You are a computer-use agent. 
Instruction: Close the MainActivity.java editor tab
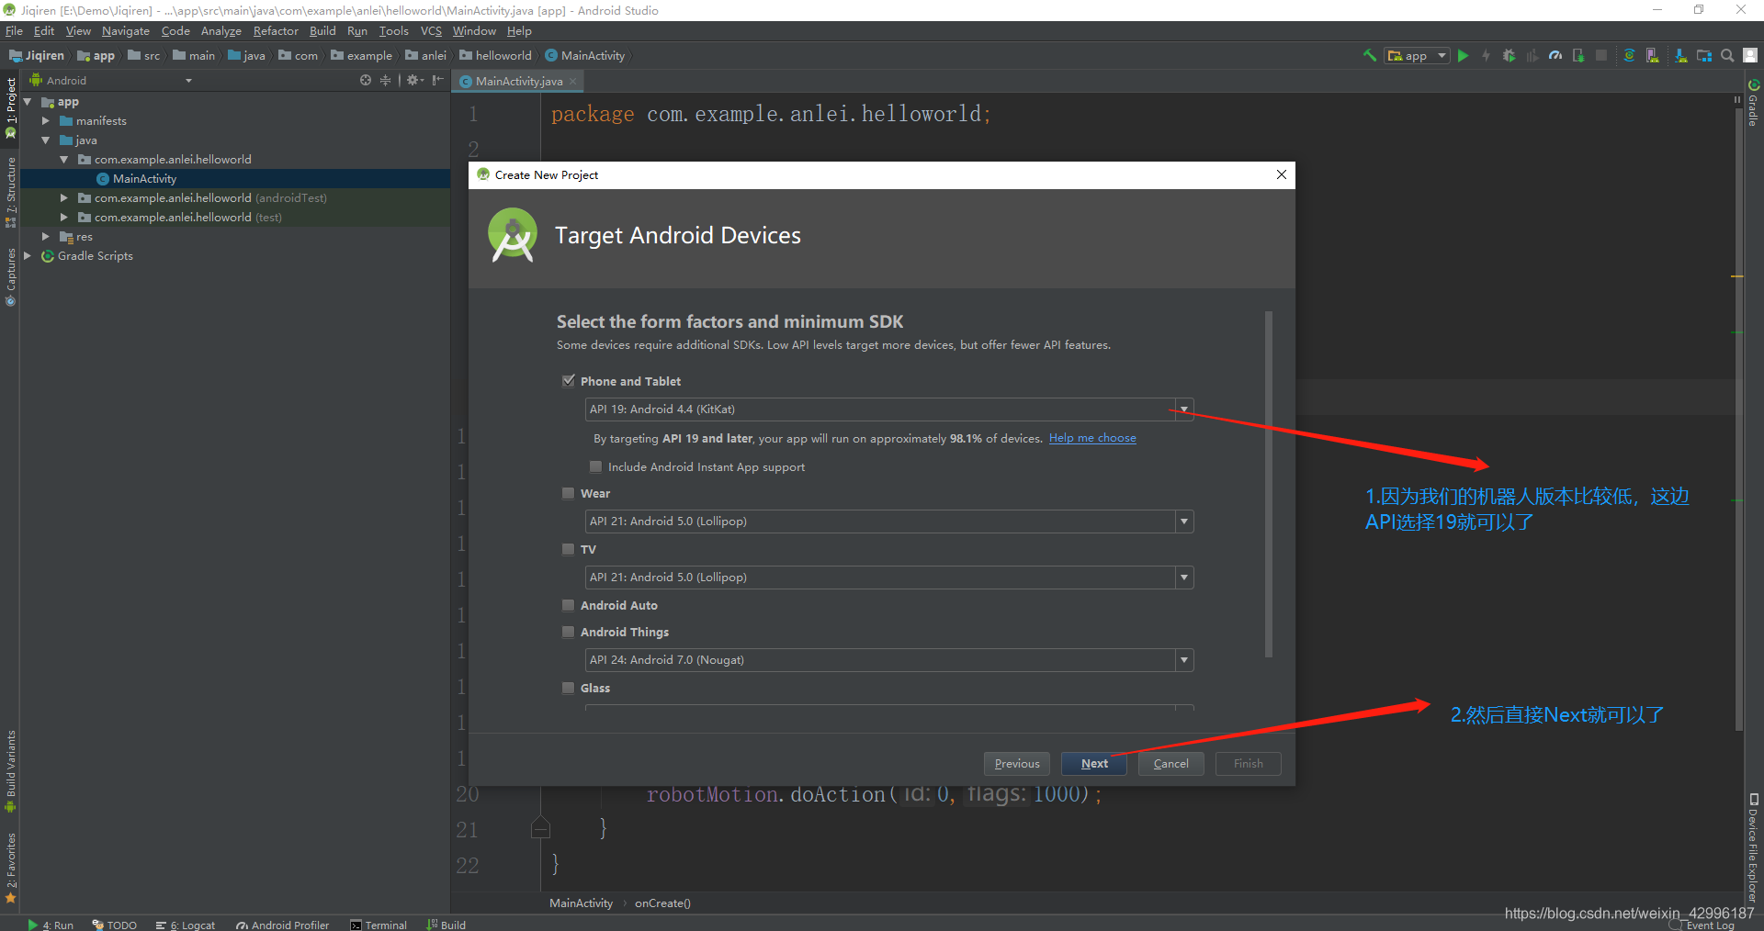coord(573,81)
